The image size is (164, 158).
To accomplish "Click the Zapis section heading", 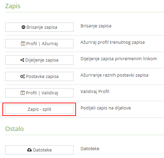I will point(13,6).
